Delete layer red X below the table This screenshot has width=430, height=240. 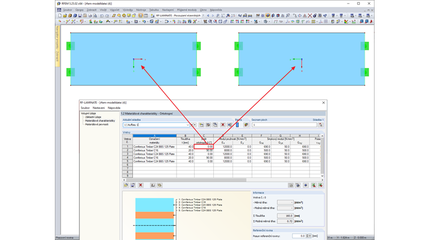tap(140, 186)
